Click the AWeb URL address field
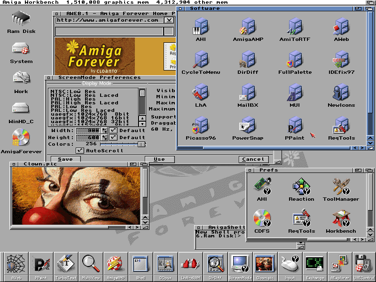 point(109,20)
